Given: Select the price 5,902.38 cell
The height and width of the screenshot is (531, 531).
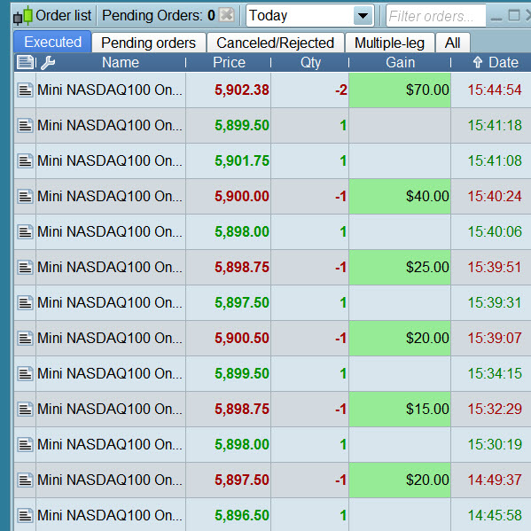Looking at the screenshot, I should pyautogui.click(x=228, y=90).
